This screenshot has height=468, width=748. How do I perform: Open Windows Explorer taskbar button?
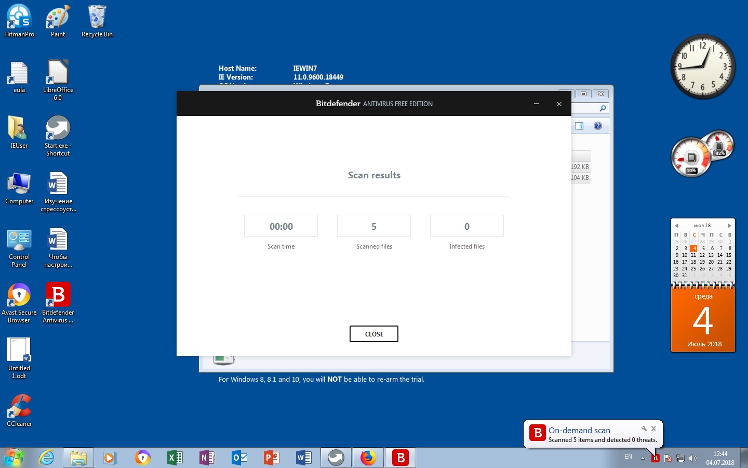point(78,458)
